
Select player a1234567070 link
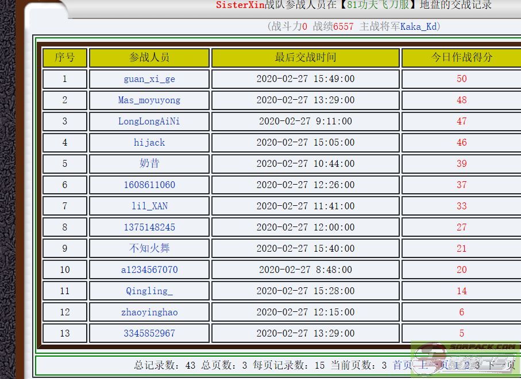[149, 270]
